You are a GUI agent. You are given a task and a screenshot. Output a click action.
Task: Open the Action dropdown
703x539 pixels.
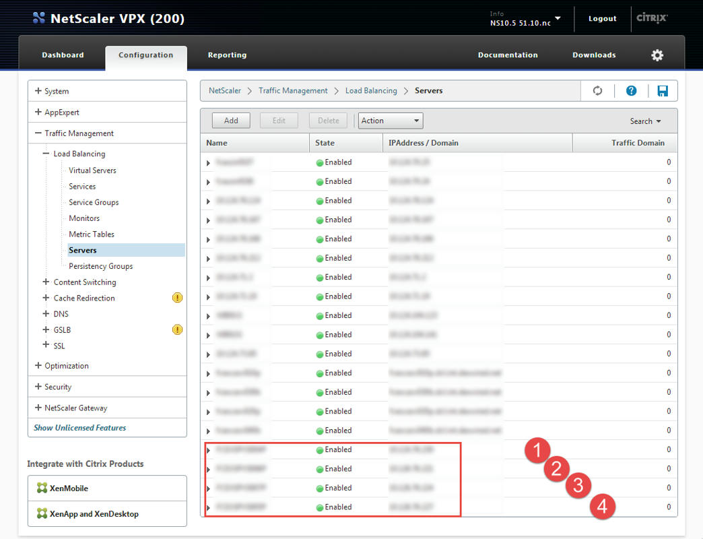click(391, 121)
